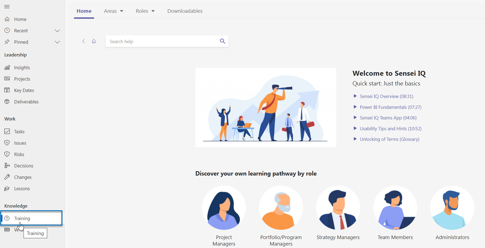Open the Downloadables tab
The image size is (485, 248).
click(185, 11)
